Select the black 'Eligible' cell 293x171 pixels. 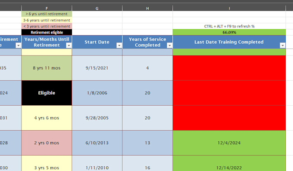coord(47,93)
